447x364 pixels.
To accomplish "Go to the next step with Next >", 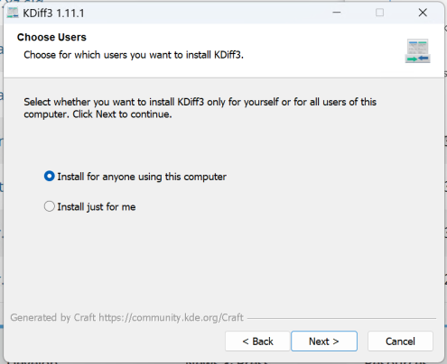I will (324, 341).
